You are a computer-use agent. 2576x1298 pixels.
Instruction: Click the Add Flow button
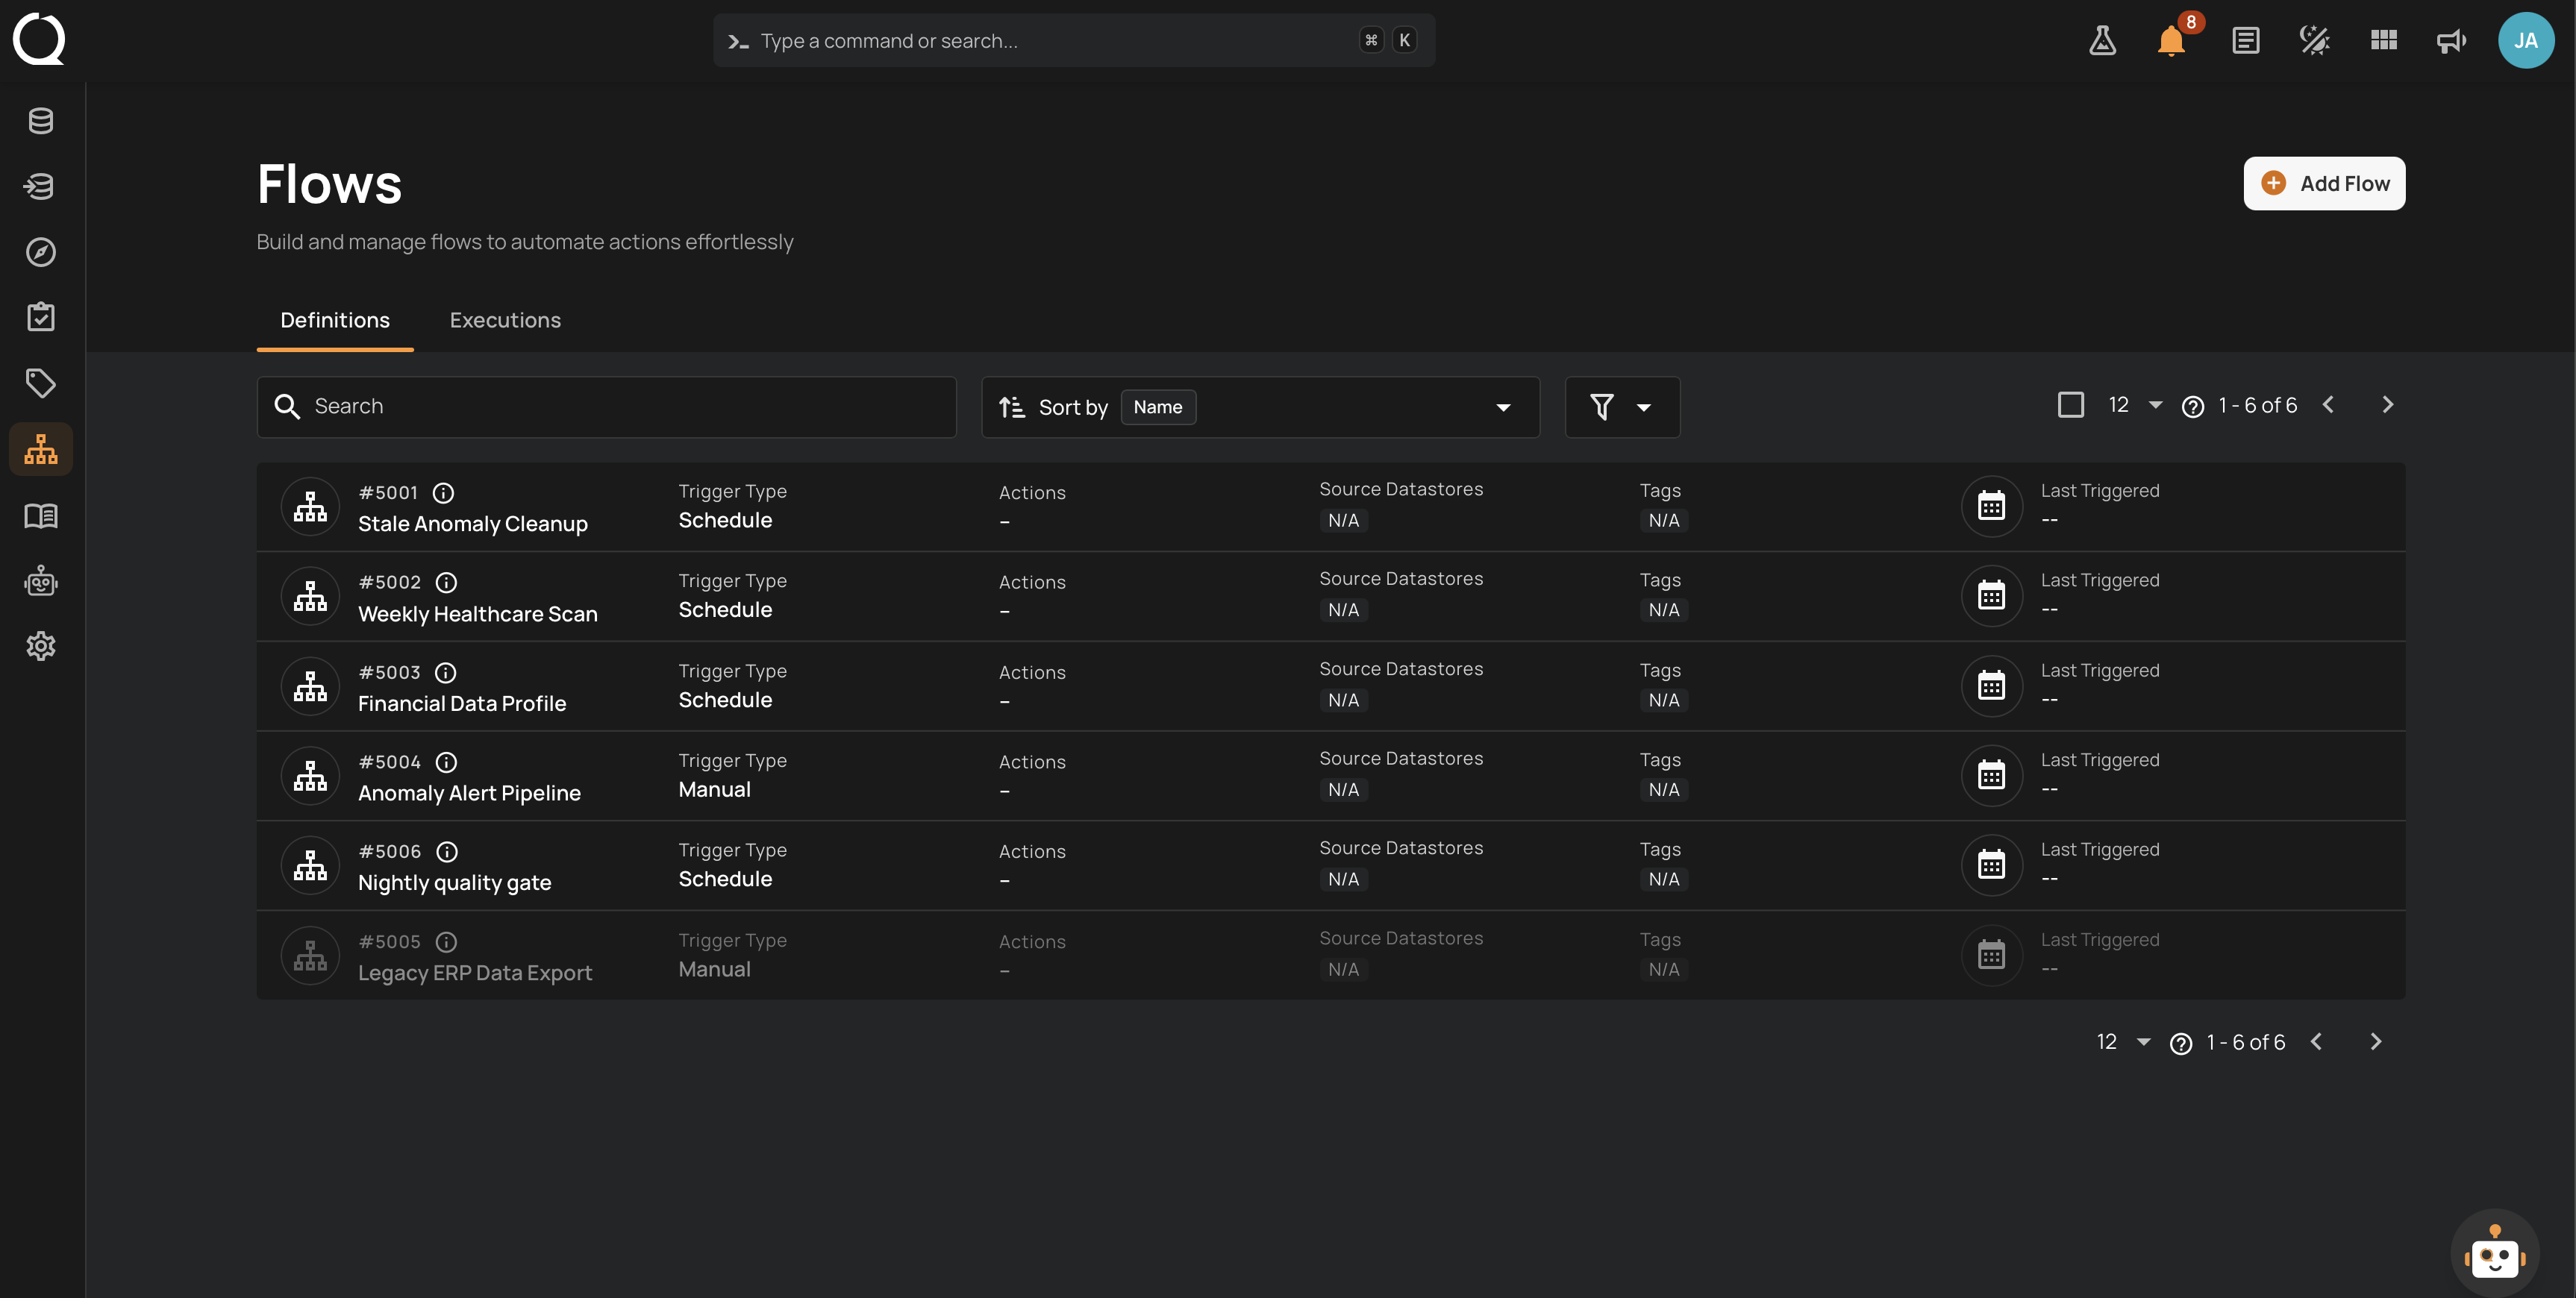point(2324,183)
